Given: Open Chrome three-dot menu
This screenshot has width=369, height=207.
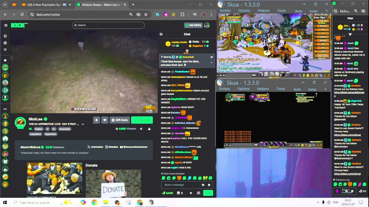Looking at the screenshot, I should click(211, 14).
